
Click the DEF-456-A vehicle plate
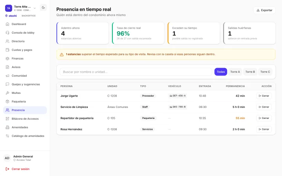(177, 96)
